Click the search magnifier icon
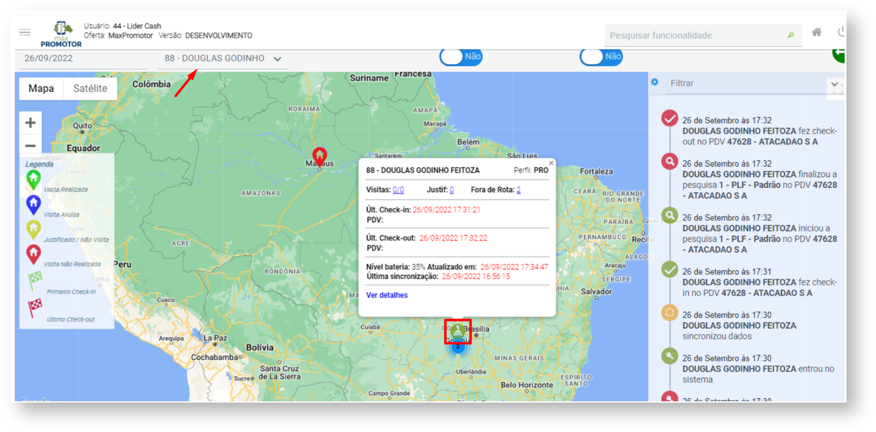This screenshot has width=876, height=432. [791, 36]
